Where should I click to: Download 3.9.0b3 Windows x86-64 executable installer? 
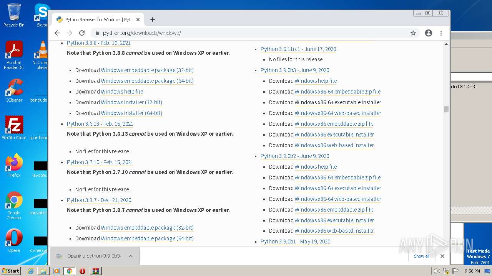[338, 102]
